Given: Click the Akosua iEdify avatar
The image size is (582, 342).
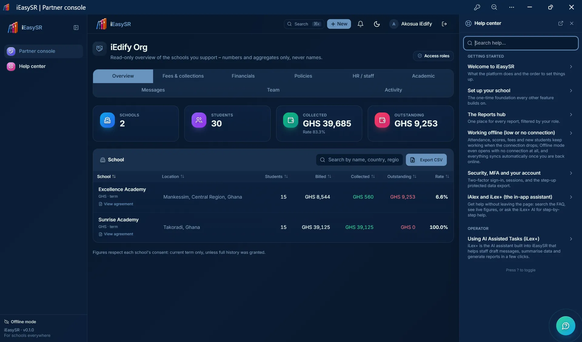Looking at the screenshot, I should (394, 24).
